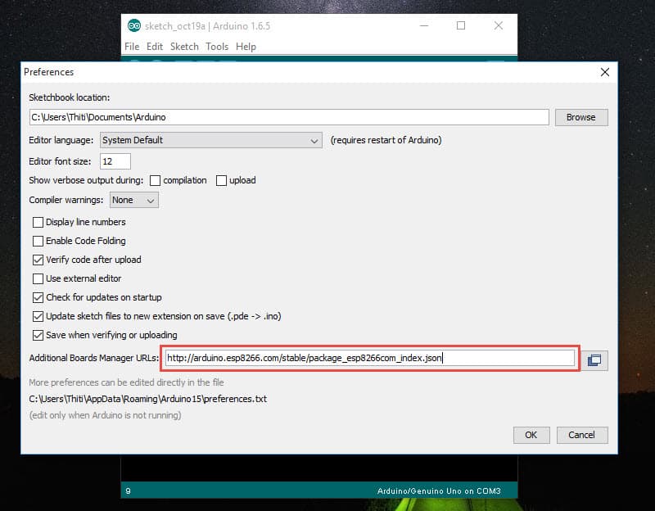Enable verbose output during compilation
The width and height of the screenshot is (655, 511).
point(156,180)
